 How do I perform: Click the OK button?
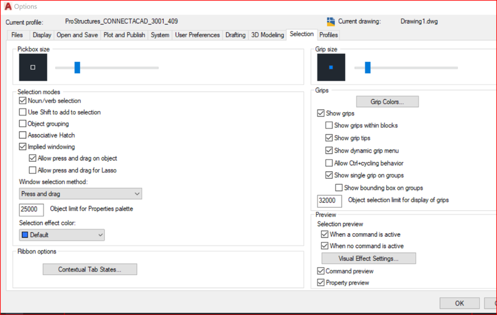pyautogui.click(x=459, y=303)
